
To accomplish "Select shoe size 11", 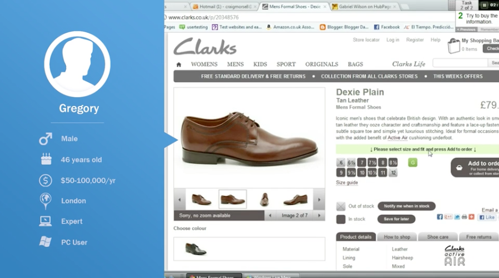I will (383, 173).
